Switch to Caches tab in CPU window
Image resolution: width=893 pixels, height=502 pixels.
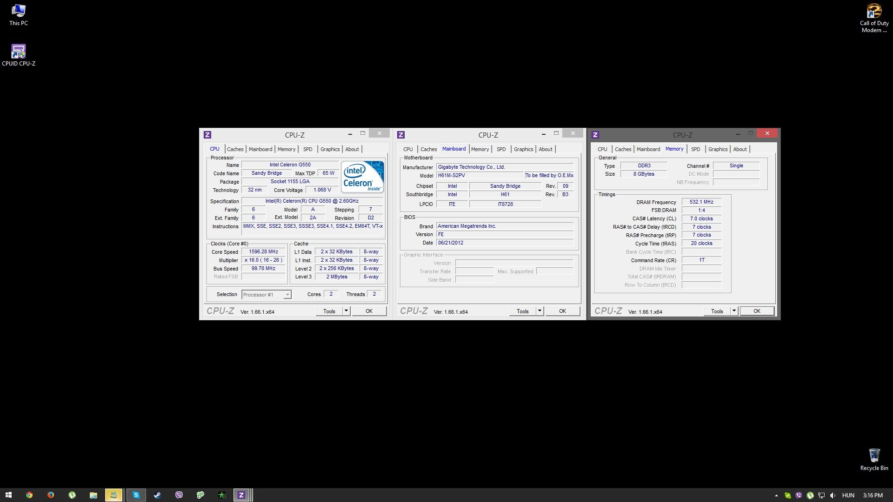click(235, 149)
